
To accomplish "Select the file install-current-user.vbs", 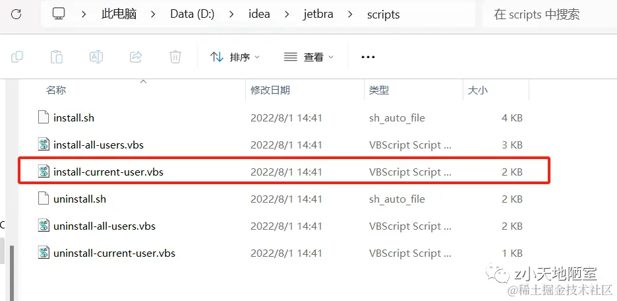I will [x=108, y=172].
